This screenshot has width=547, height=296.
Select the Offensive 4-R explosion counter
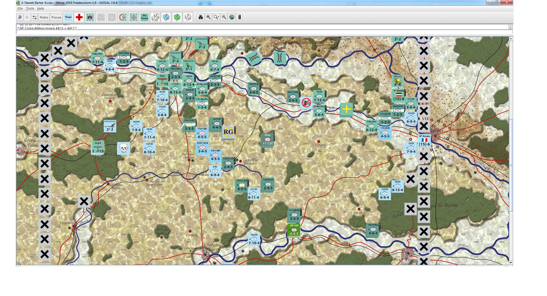[398, 81]
